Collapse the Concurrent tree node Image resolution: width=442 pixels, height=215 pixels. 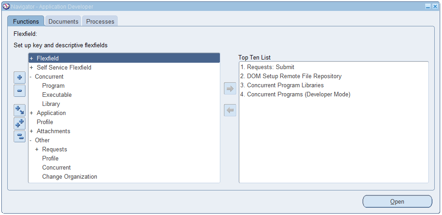coord(30,76)
